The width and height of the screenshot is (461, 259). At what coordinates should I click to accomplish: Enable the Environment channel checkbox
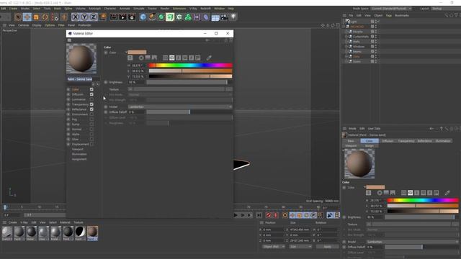tap(91, 114)
